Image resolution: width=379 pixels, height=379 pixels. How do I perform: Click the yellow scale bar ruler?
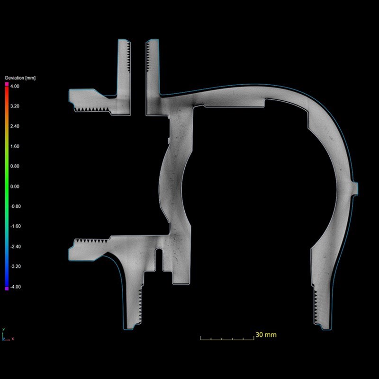227,338
